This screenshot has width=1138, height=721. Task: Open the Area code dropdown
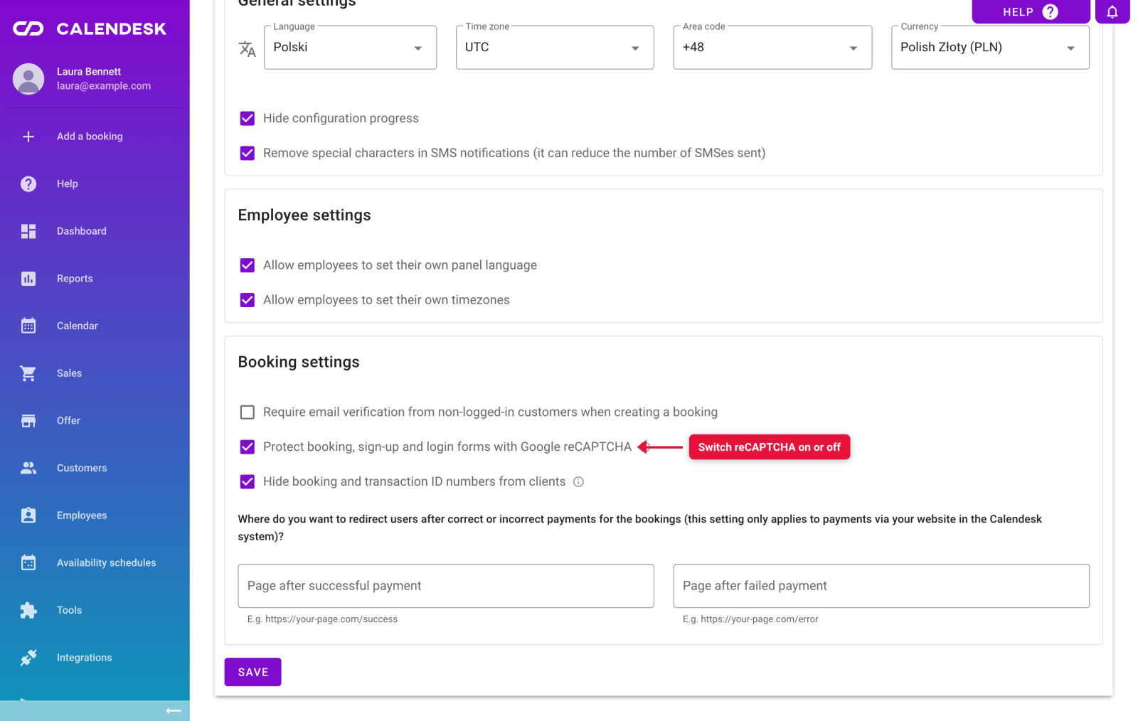coord(772,48)
